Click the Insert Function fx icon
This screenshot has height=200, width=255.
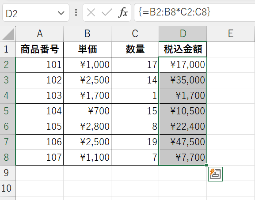123,12
